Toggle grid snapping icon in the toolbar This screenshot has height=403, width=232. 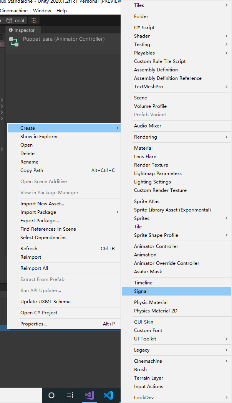[x=33, y=20]
